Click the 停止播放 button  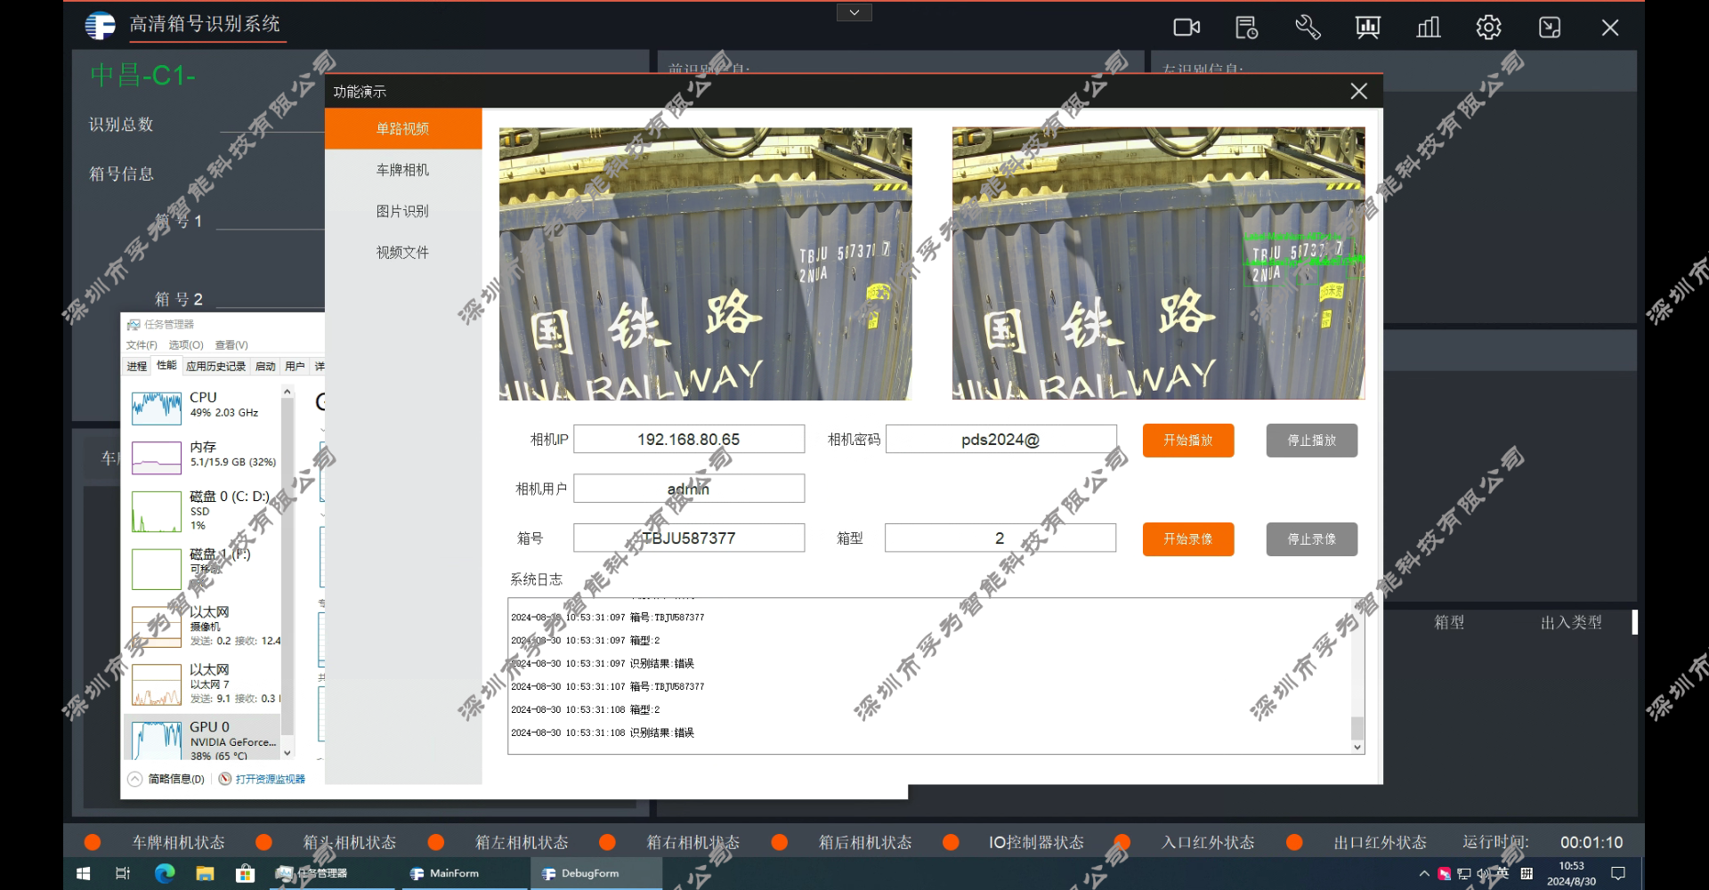(x=1312, y=441)
